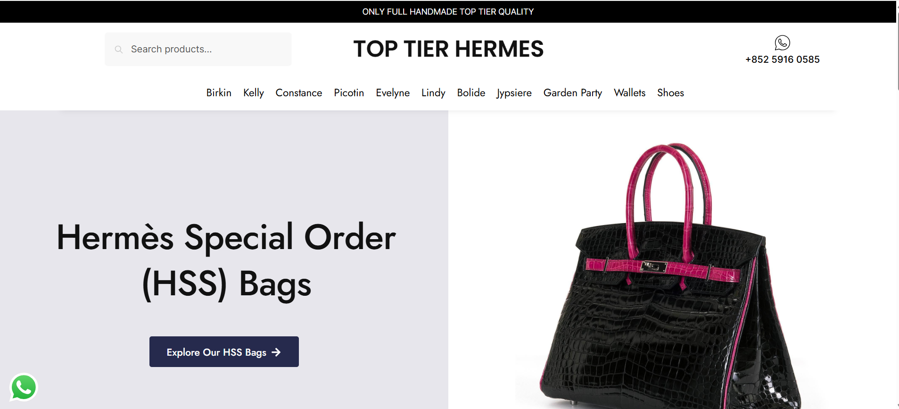Call the +852 5916 0585 phone link

coord(783,59)
